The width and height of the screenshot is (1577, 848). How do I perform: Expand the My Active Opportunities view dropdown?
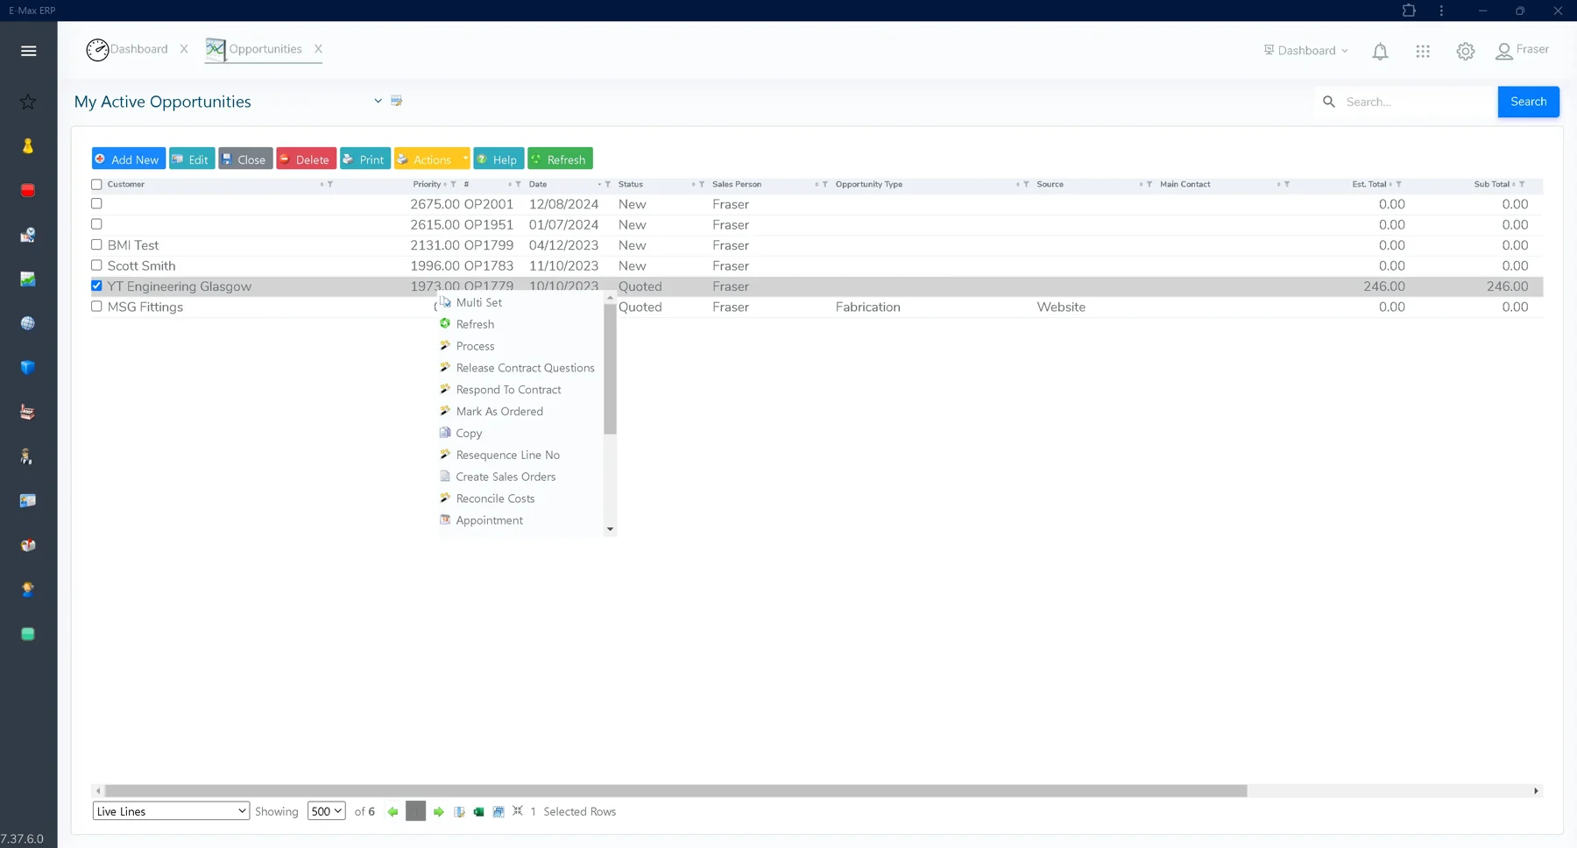pyautogui.click(x=378, y=101)
